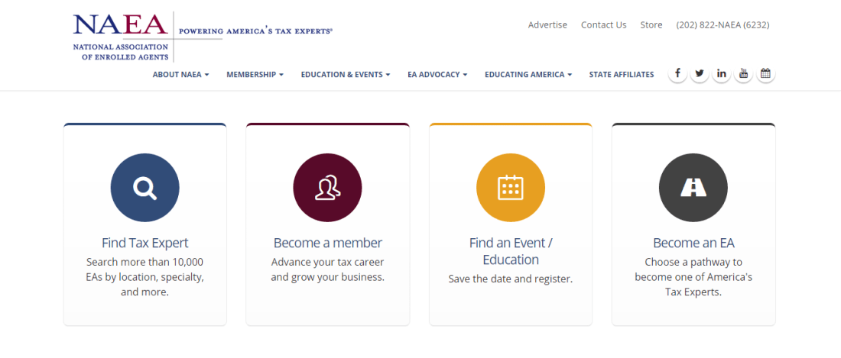
Task: Open the LinkedIn social icon
Action: (722, 73)
